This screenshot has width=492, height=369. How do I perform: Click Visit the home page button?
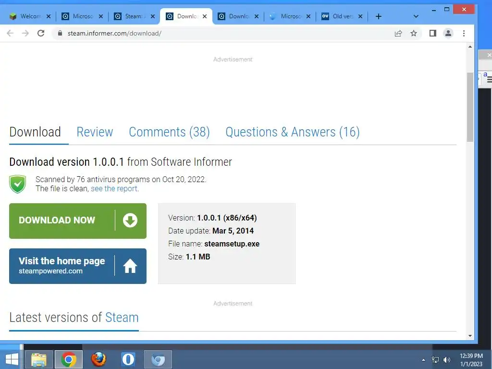click(78, 266)
